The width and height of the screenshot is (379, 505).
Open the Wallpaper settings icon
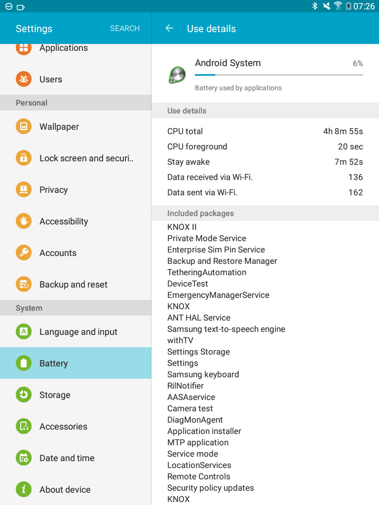[x=24, y=126]
